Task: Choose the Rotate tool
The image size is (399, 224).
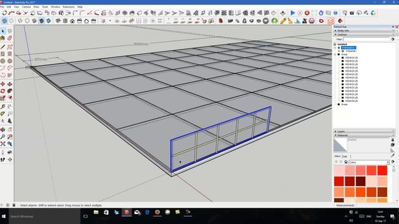Action: click(x=2, y=91)
